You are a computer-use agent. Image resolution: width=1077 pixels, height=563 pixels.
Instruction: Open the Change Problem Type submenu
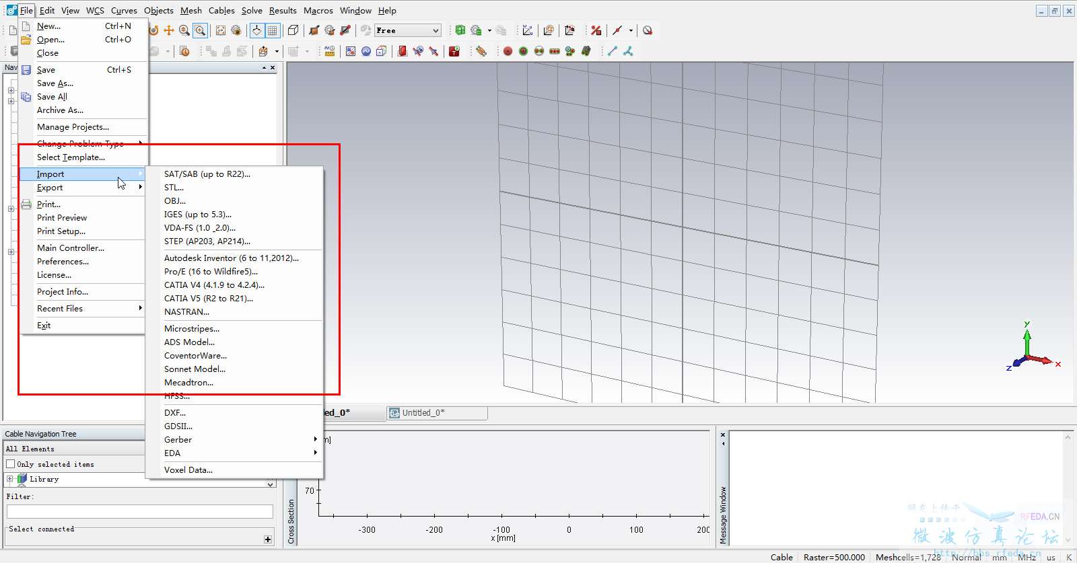[83, 144]
